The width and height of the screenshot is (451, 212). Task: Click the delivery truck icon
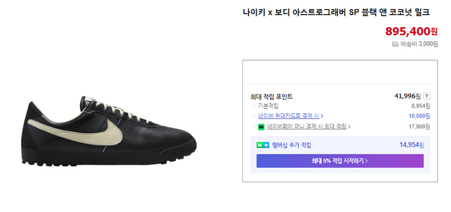pos(396,44)
